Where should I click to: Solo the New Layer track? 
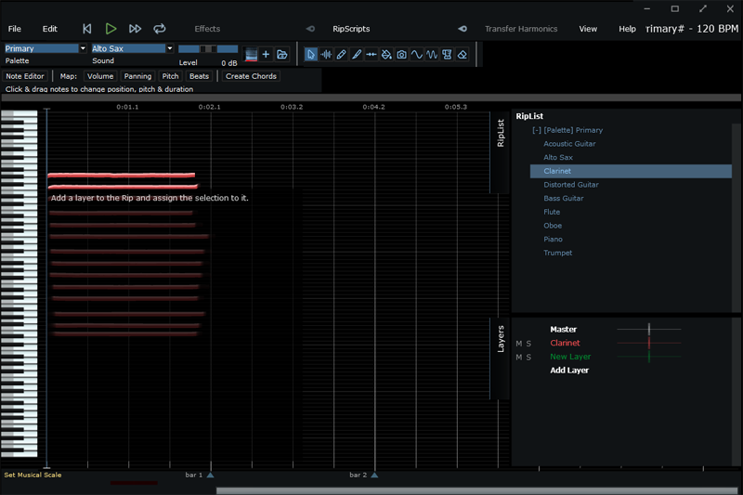[529, 358]
